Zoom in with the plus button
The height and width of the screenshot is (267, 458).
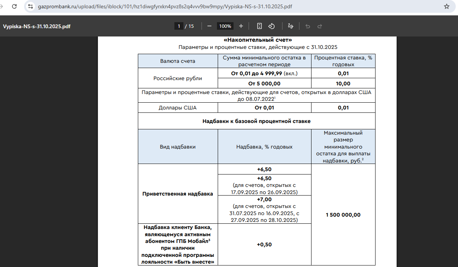tap(241, 26)
